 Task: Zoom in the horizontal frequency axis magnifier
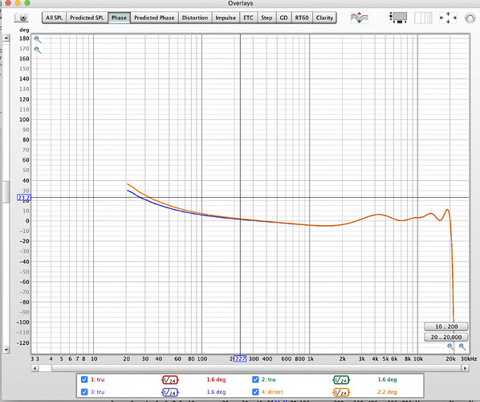coord(462,347)
